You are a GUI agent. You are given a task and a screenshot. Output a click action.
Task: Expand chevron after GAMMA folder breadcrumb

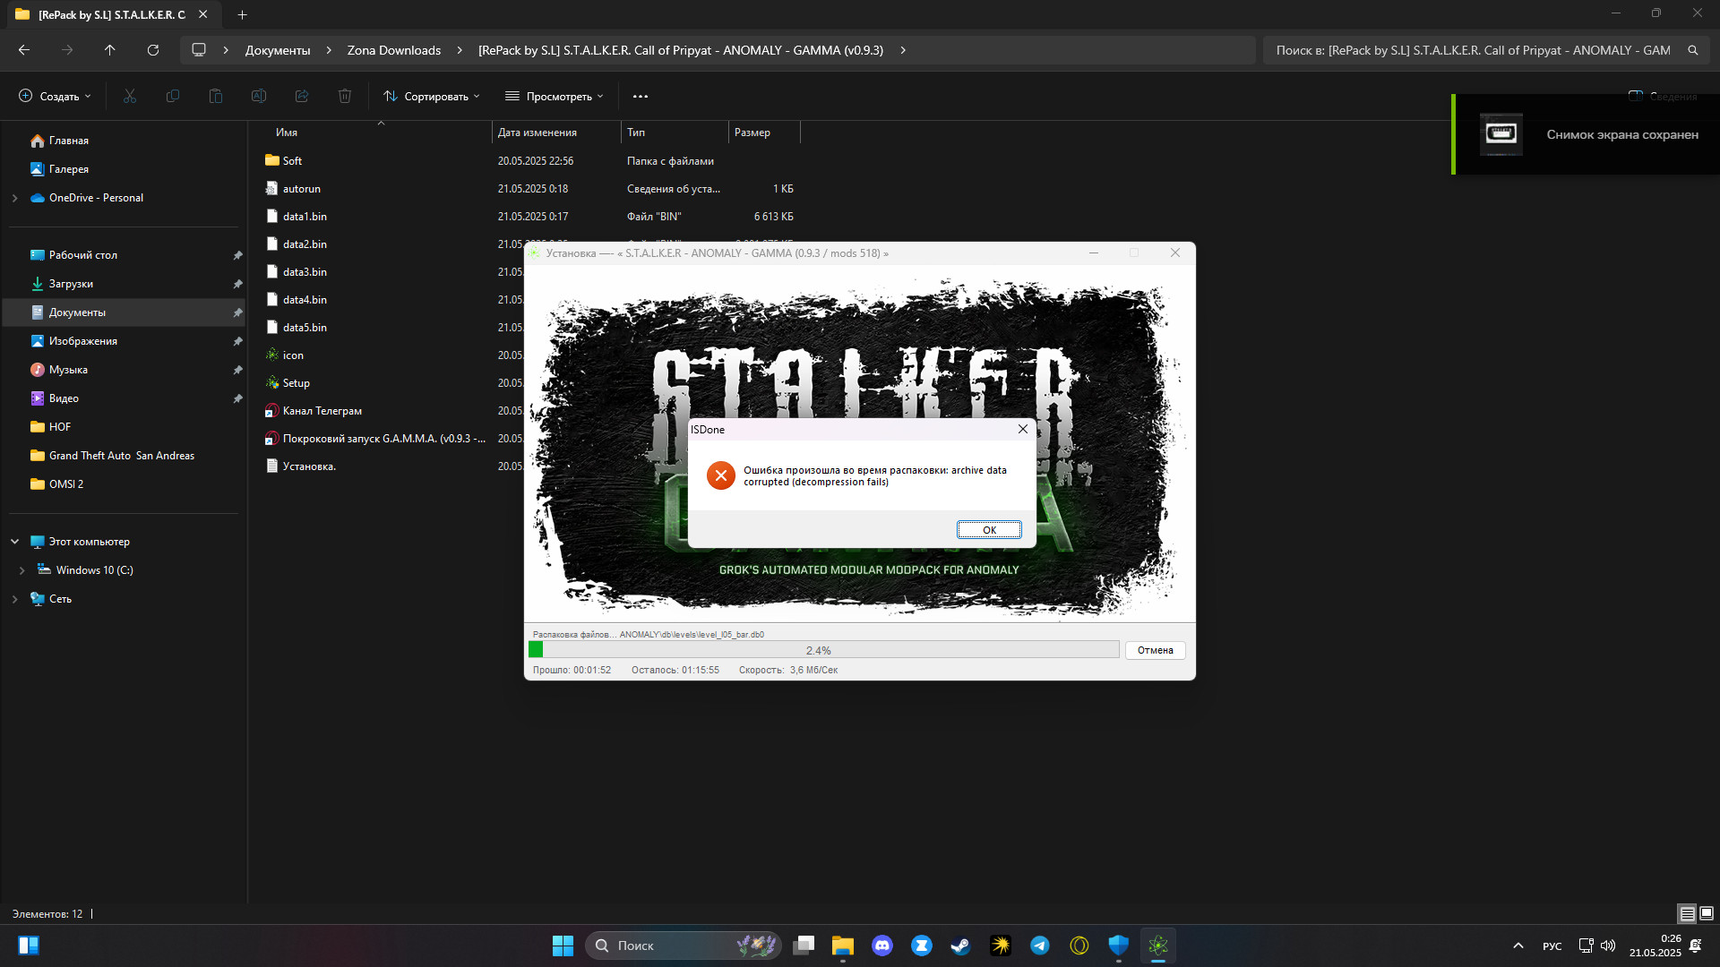coord(903,50)
